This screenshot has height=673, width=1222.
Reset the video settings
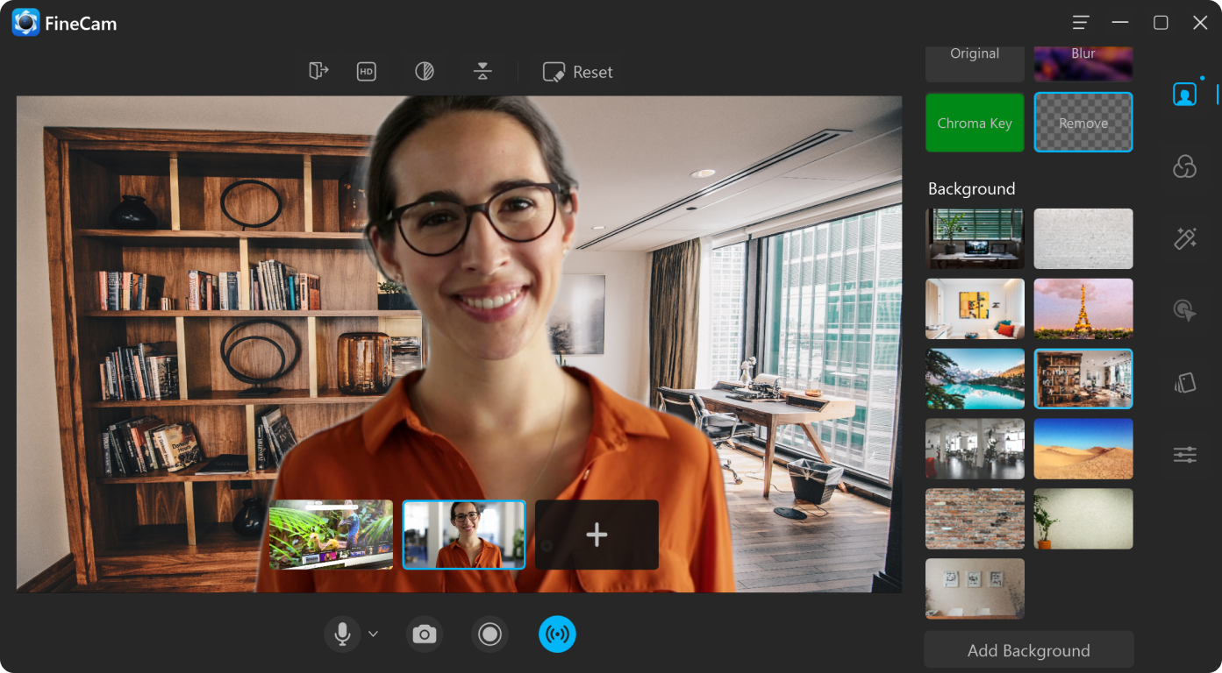[x=577, y=72]
